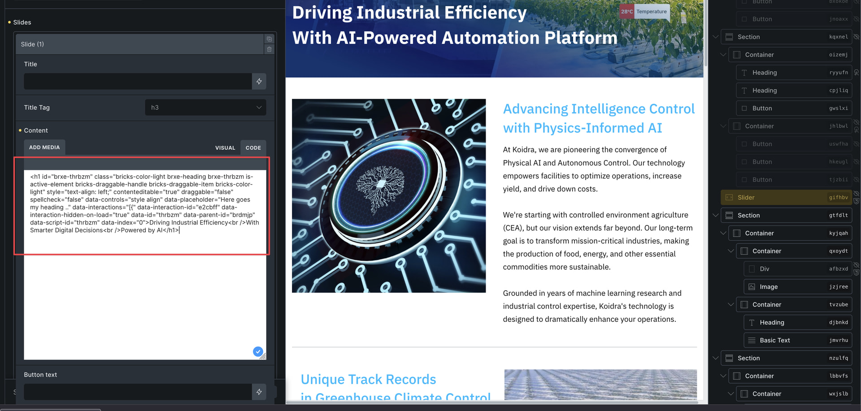
Task: Click the blue checkmark in the content editor
Action: (x=258, y=352)
